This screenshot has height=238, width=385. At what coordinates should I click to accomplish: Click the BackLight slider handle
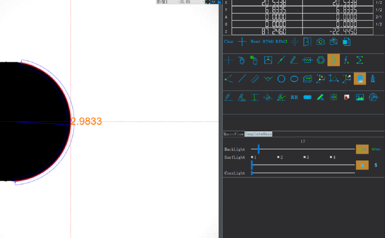pos(258,149)
